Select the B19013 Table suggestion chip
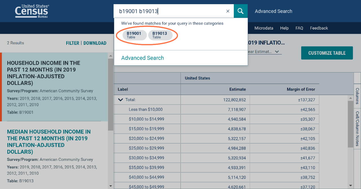Screen dimensions: 361x189 coord(160,35)
